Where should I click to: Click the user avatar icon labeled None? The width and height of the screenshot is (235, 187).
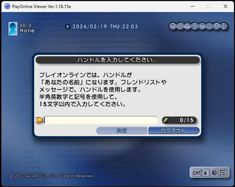pos(13,29)
